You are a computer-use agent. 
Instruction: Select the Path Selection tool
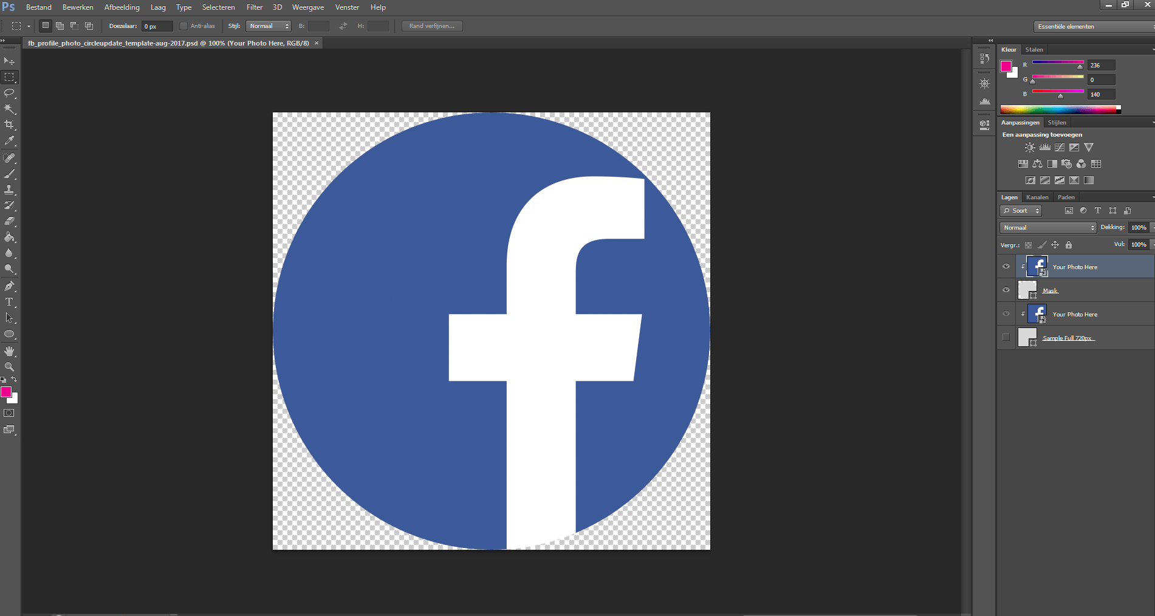click(9, 318)
